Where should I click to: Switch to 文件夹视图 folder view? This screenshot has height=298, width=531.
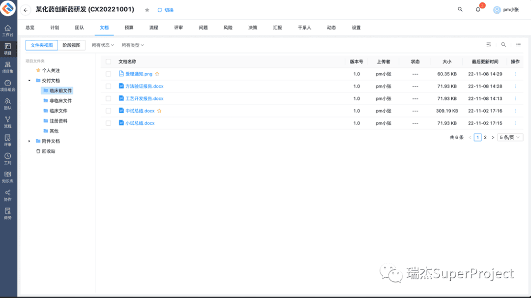pyautogui.click(x=42, y=45)
